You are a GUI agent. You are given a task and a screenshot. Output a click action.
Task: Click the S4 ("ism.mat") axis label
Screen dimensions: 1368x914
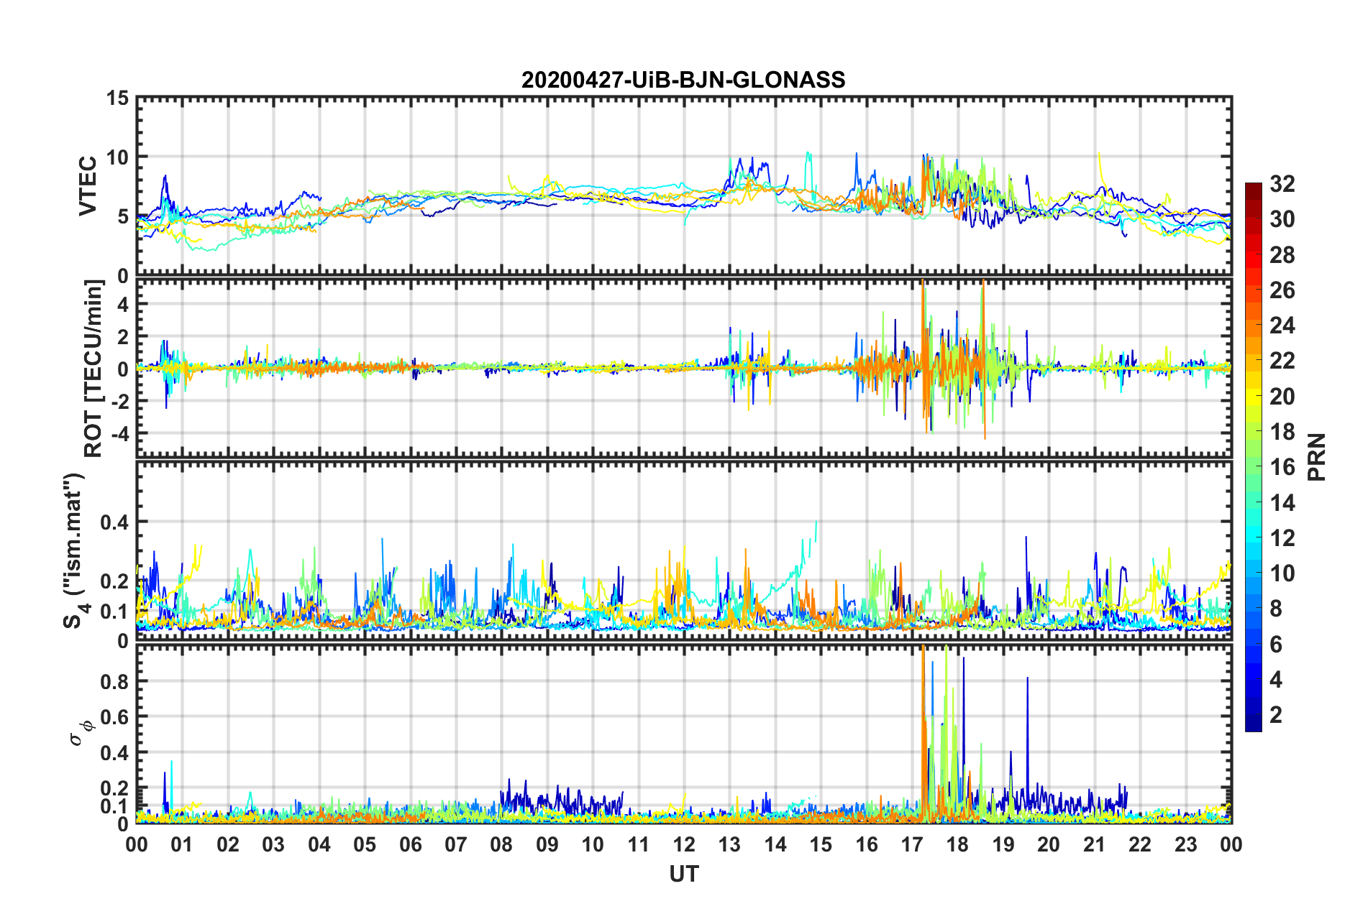[74, 550]
